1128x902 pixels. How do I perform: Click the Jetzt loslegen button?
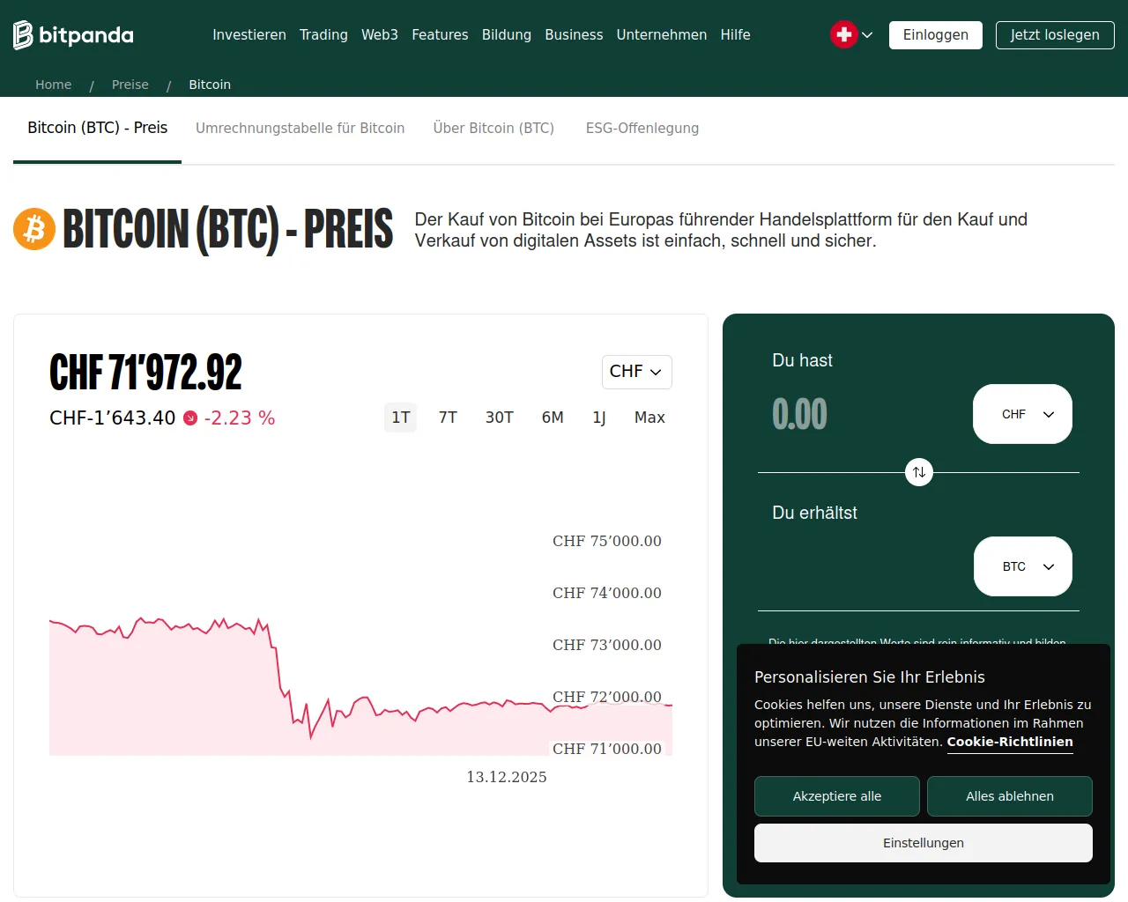tap(1055, 35)
